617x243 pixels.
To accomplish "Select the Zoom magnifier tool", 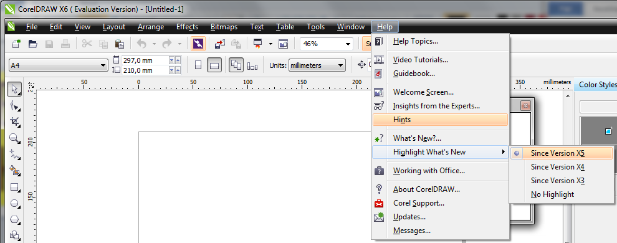I will (x=14, y=138).
